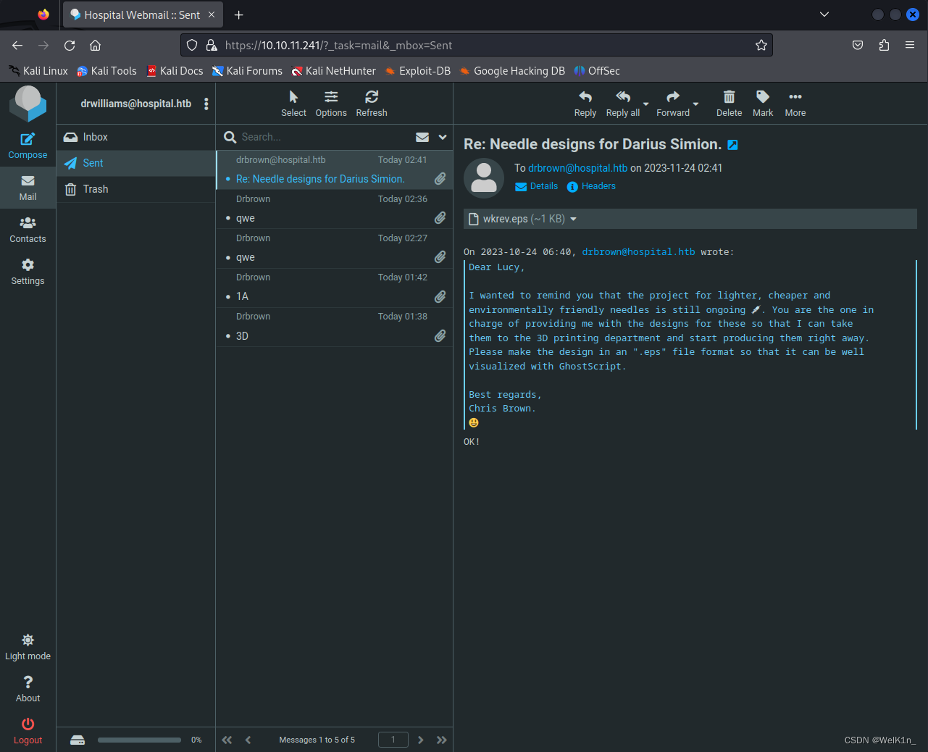
Task: Click the disk quota usage bar
Action: coord(139,740)
